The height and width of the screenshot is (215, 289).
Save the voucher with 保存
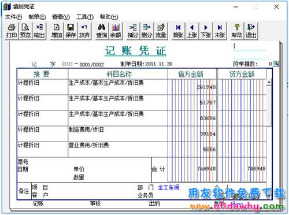[x=71, y=31]
